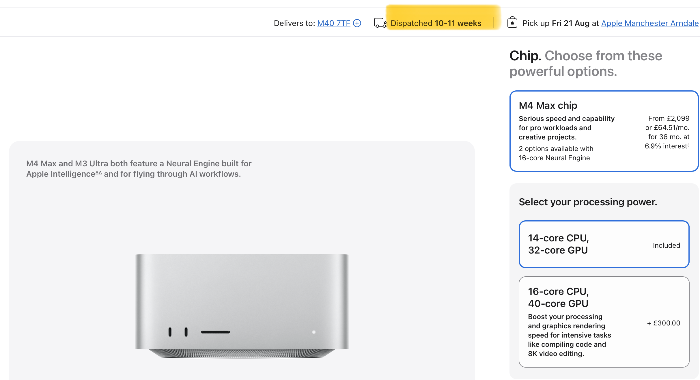700x380 pixels.
Task: Click the 'Pick up Fri 21 Aug' text
Action: pos(556,23)
